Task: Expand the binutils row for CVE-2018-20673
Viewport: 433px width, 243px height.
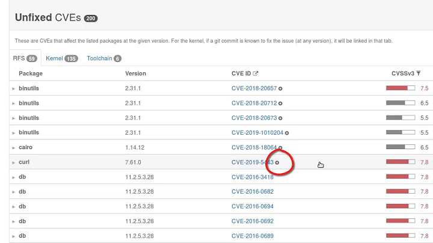Action: (x=13, y=118)
